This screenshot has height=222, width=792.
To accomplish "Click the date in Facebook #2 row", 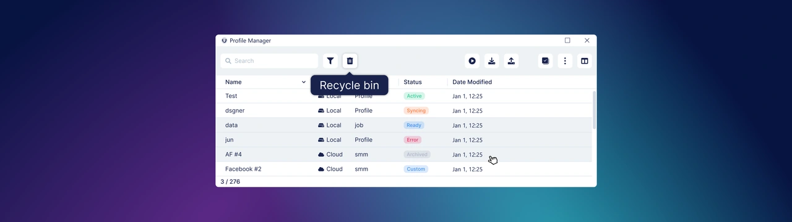I will [467, 169].
